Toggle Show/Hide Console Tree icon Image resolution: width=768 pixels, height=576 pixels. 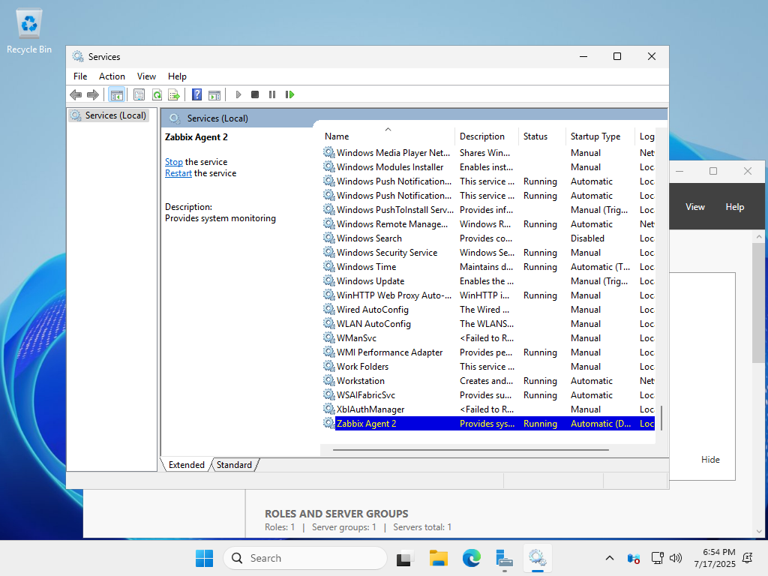(116, 94)
